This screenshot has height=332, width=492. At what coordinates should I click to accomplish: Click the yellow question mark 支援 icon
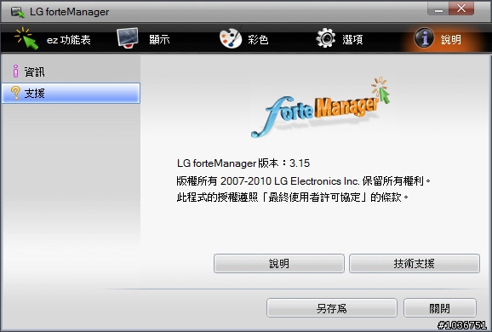[x=15, y=93]
